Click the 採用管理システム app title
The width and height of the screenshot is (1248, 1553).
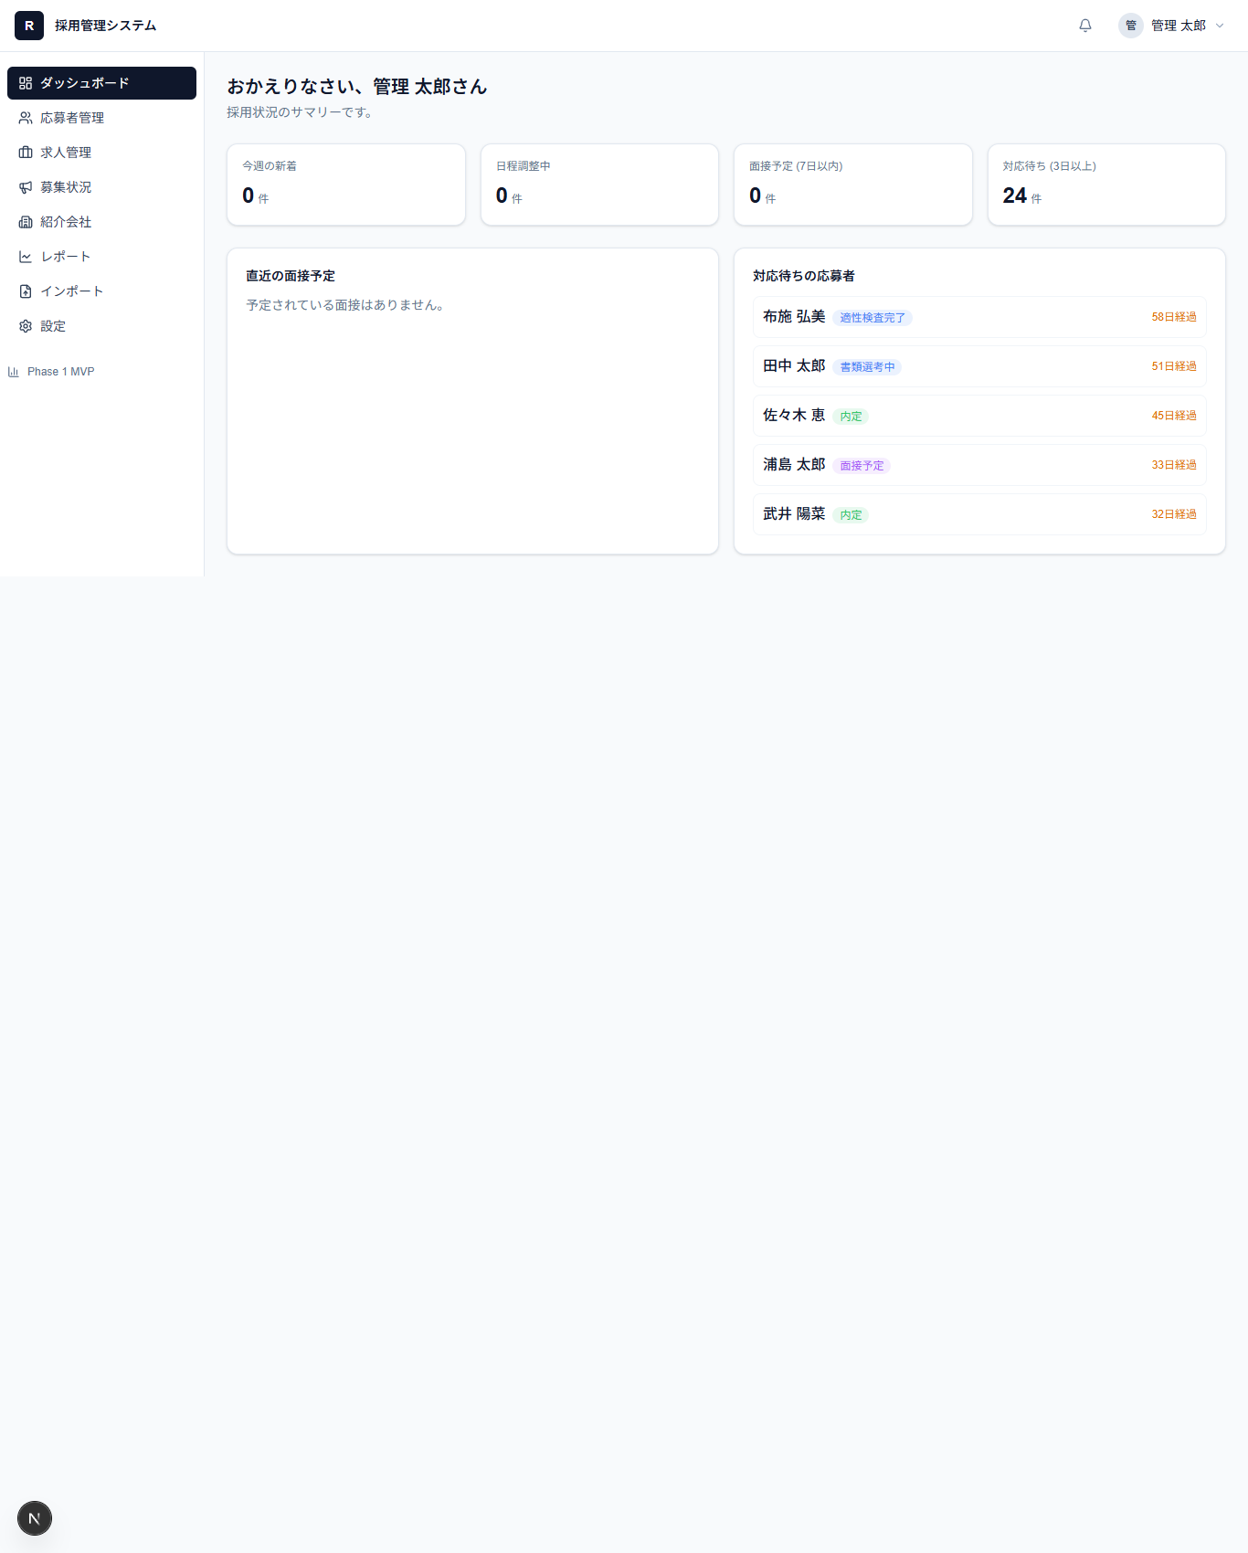coord(105,26)
